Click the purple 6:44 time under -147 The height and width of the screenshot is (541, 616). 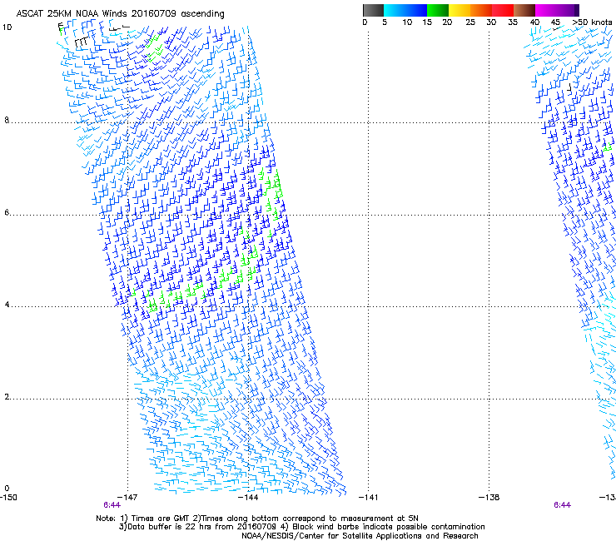point(112,505)
